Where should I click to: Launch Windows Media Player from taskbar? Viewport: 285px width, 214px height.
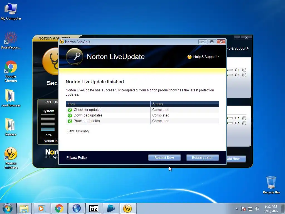[42, 208]
